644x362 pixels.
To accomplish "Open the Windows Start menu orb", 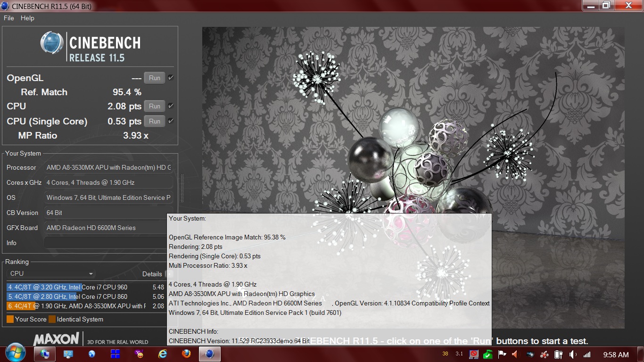I will (x=16, y=354).
